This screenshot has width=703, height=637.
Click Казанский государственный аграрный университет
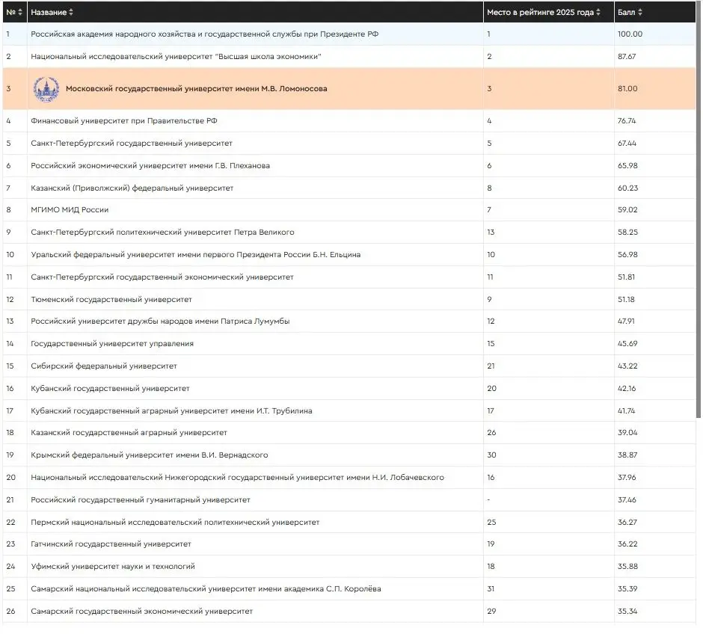129,433
